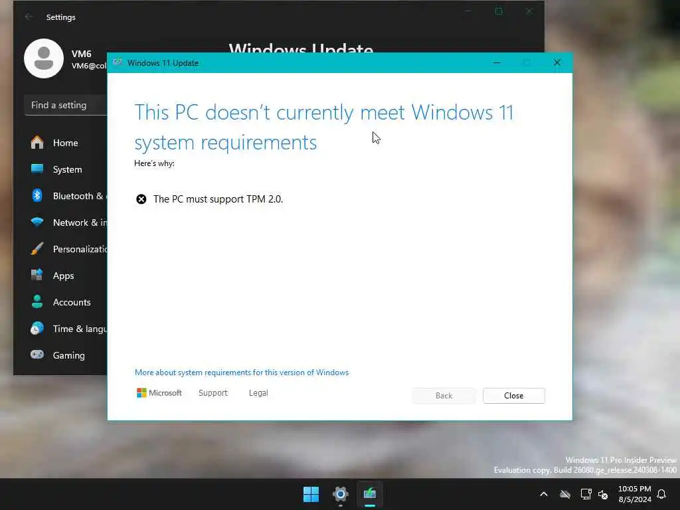
Task: Click the Gaming controller icon
Action: [37, 355]
